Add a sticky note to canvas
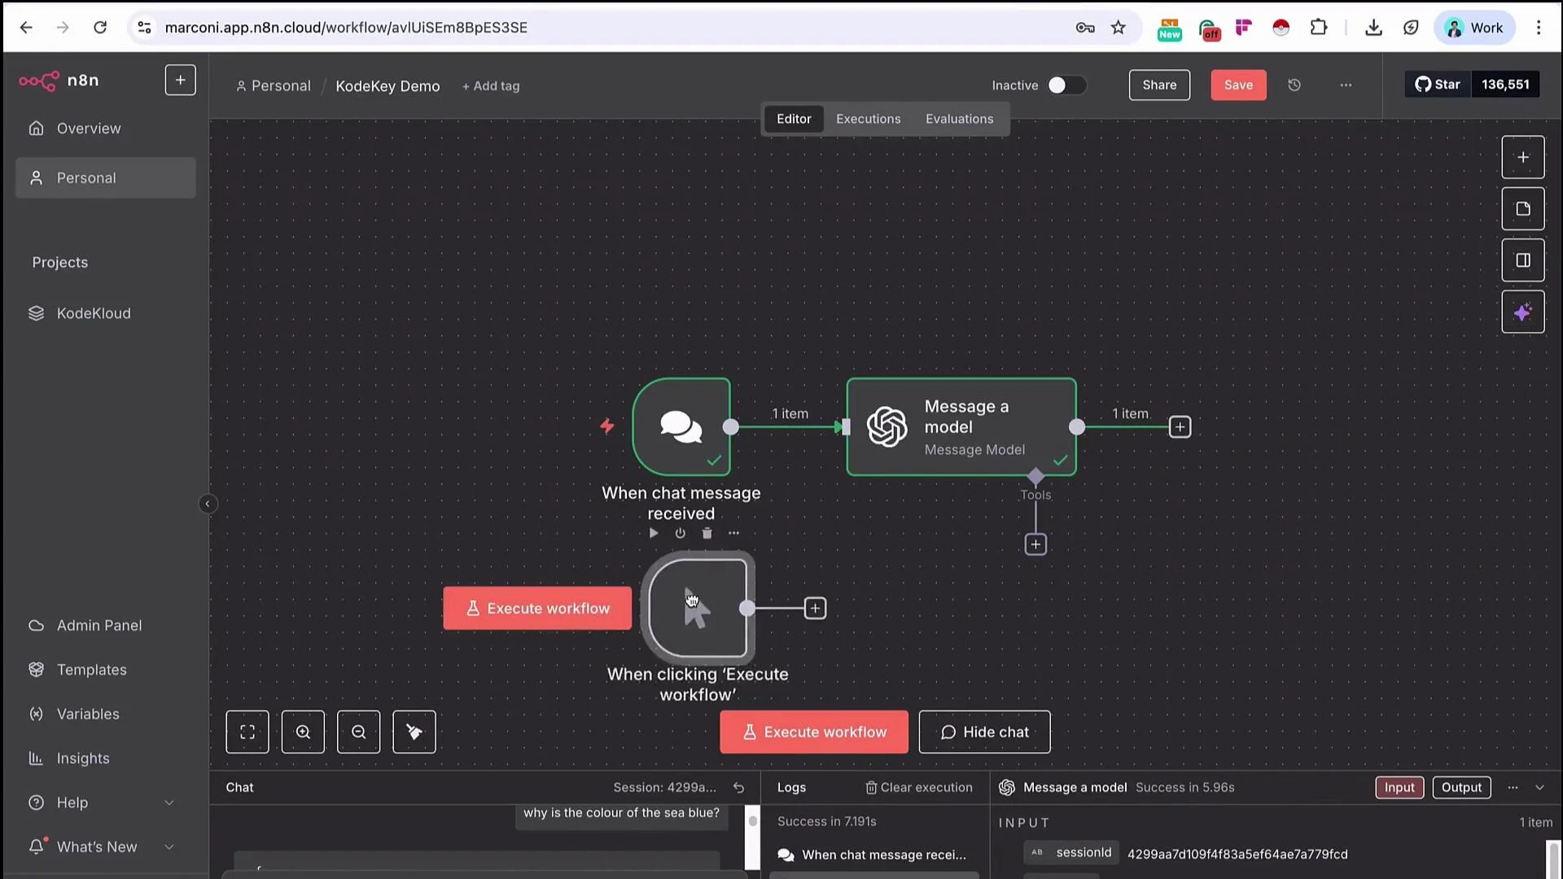This screenshot has width=1563, height=879. pos(1522,209)
